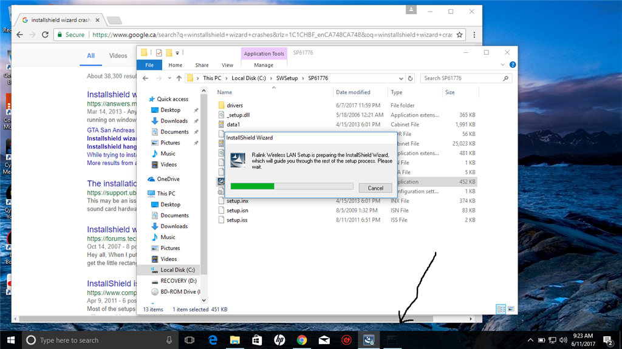
Task: Click SWSetup in the address breadcrumb
Action: click(x=287, y=78)
